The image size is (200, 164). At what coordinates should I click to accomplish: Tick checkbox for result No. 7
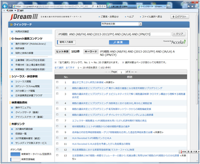tap(57, 120)
